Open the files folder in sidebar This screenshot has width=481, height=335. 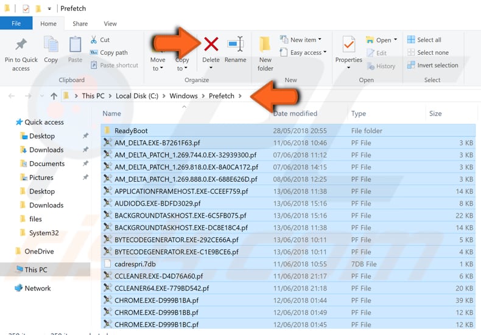[x=31, y=219]
